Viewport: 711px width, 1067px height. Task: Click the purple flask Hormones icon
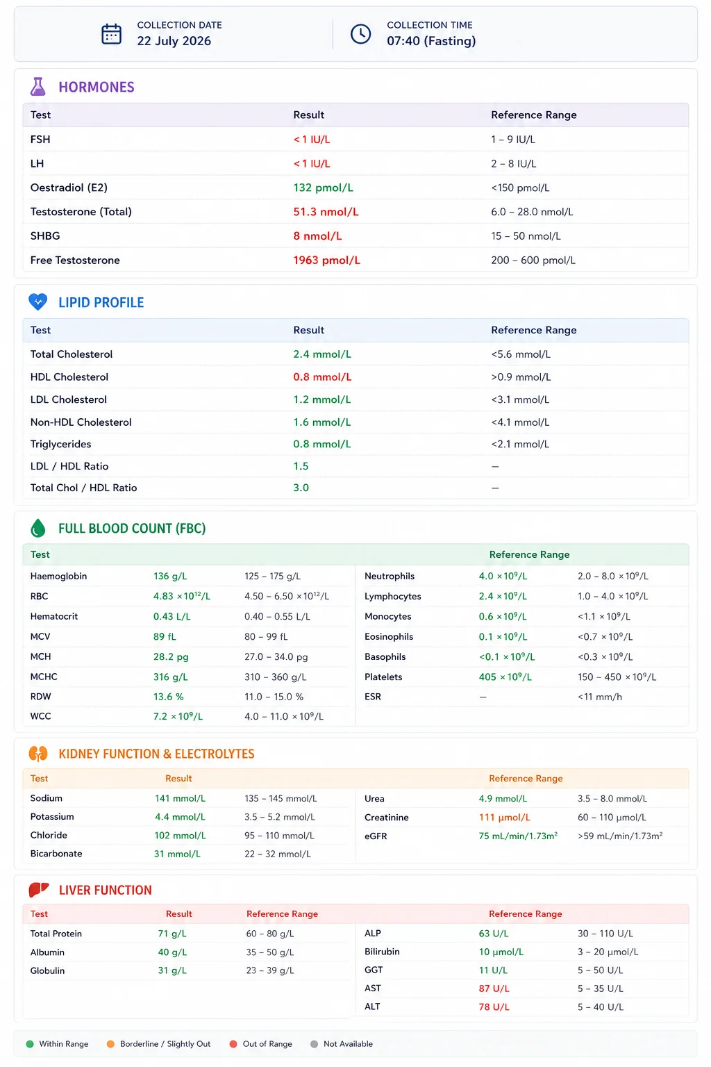pos(38,87)
